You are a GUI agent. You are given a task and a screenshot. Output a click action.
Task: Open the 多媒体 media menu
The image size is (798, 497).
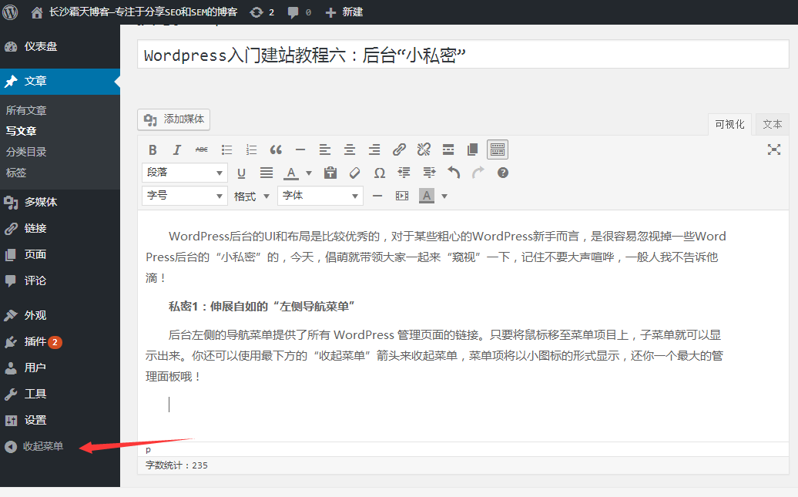(x=60, y=202)
